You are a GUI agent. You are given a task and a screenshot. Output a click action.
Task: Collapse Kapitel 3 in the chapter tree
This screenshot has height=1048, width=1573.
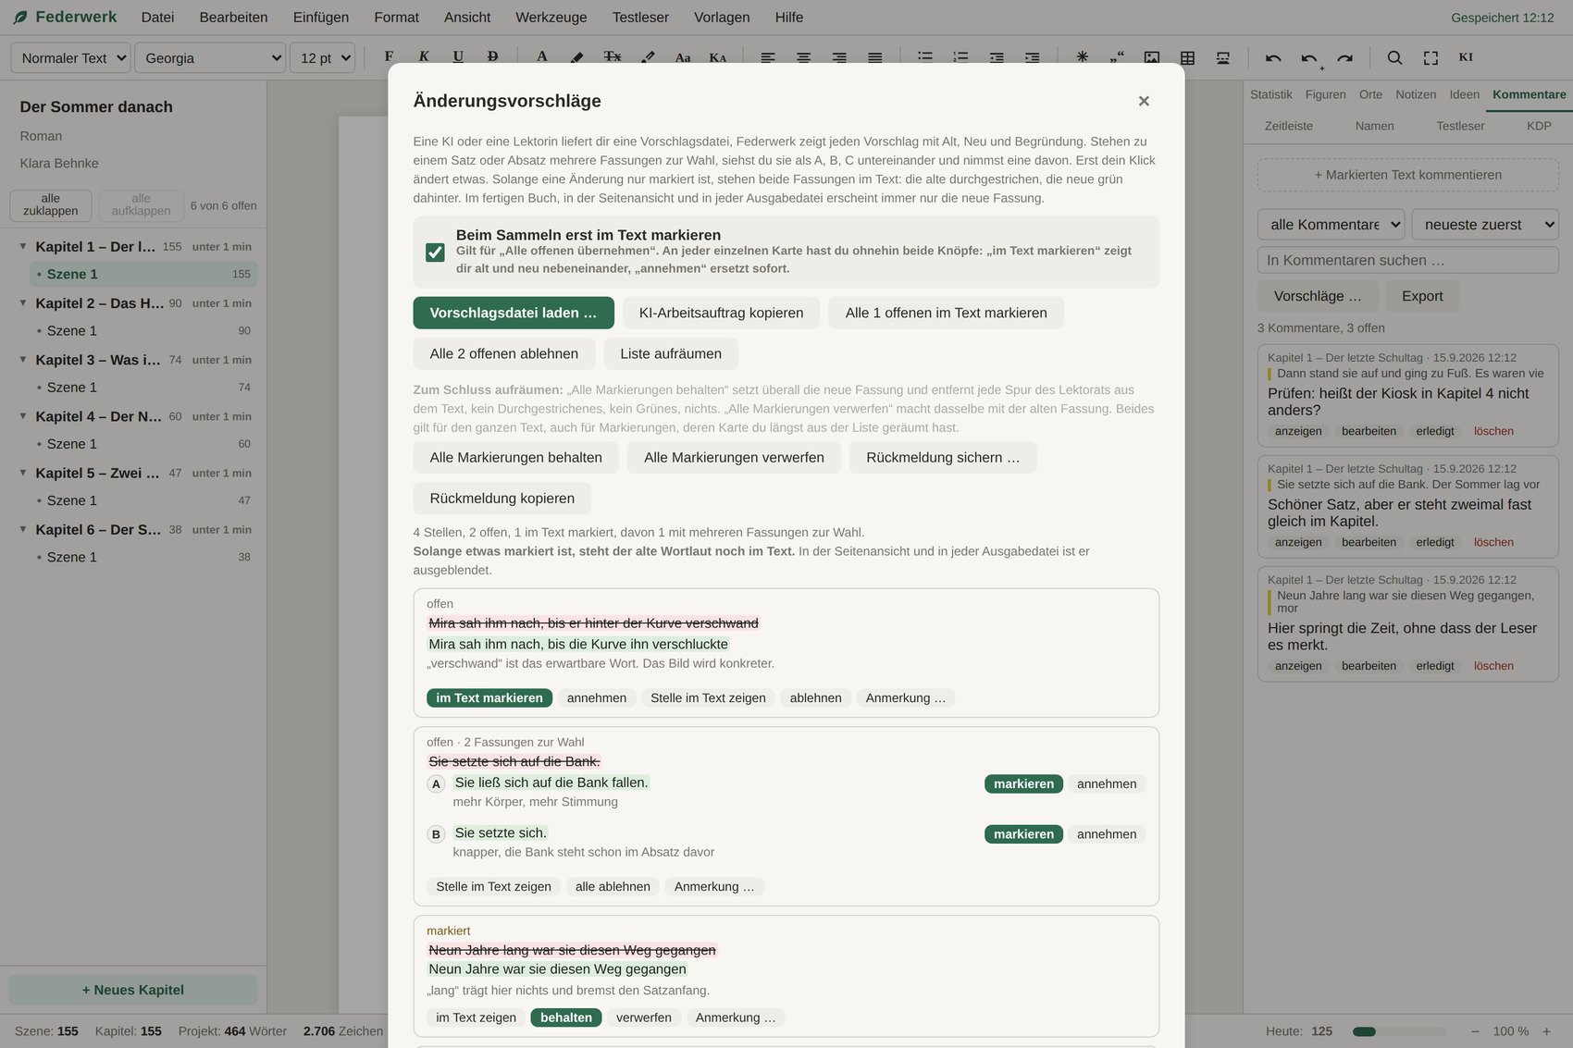coord(23,359)
